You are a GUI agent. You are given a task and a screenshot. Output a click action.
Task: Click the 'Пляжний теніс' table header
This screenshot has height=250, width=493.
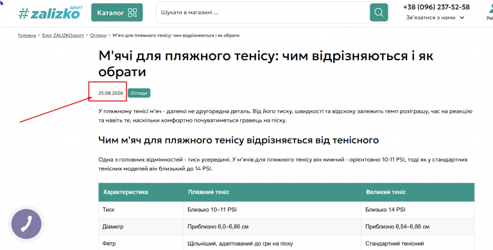(209, 192)
